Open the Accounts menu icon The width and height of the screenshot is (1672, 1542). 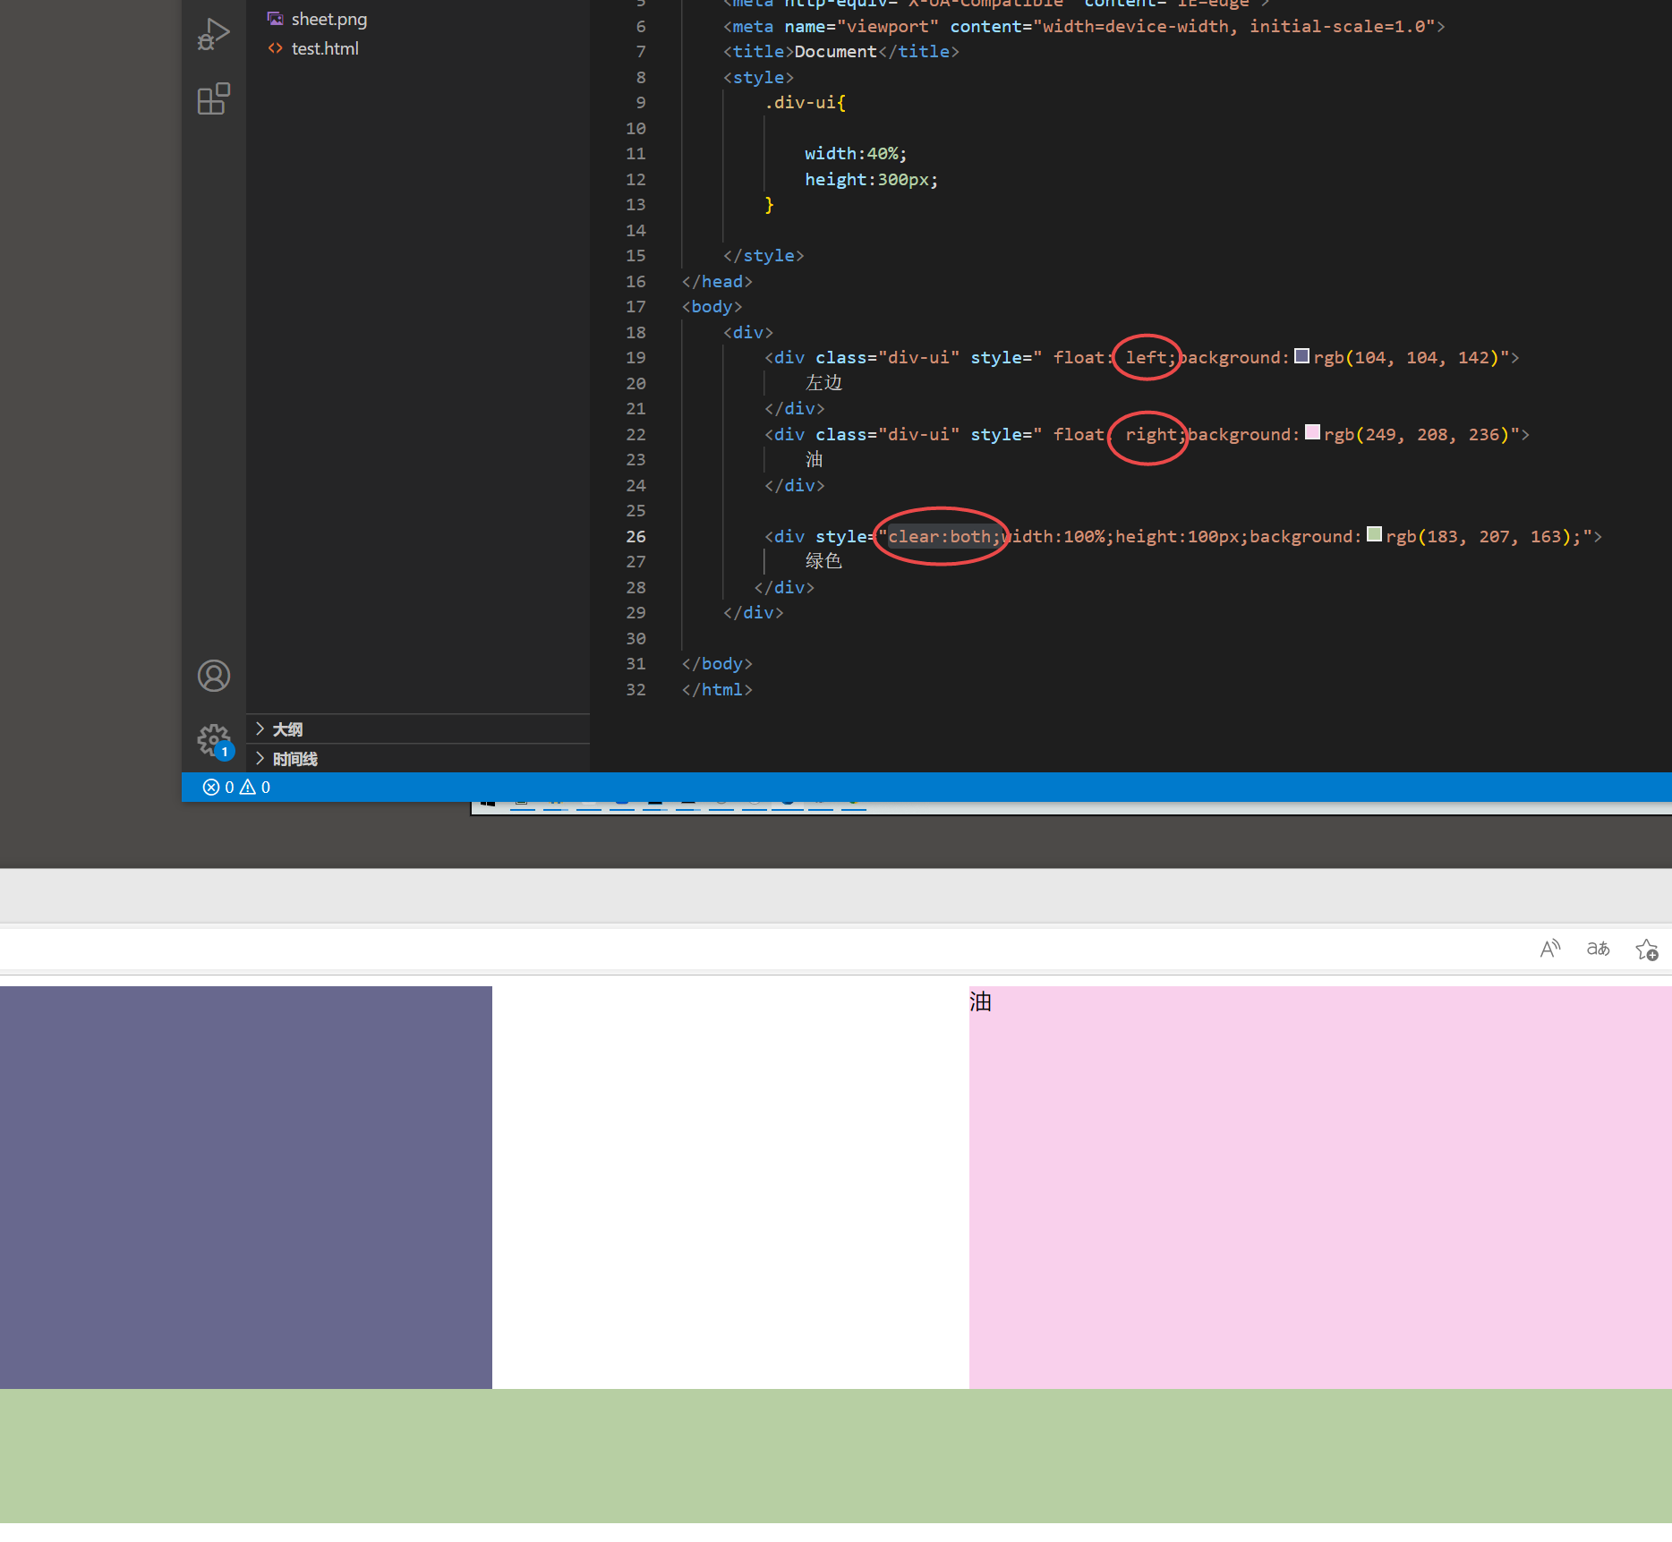(214, 676)
